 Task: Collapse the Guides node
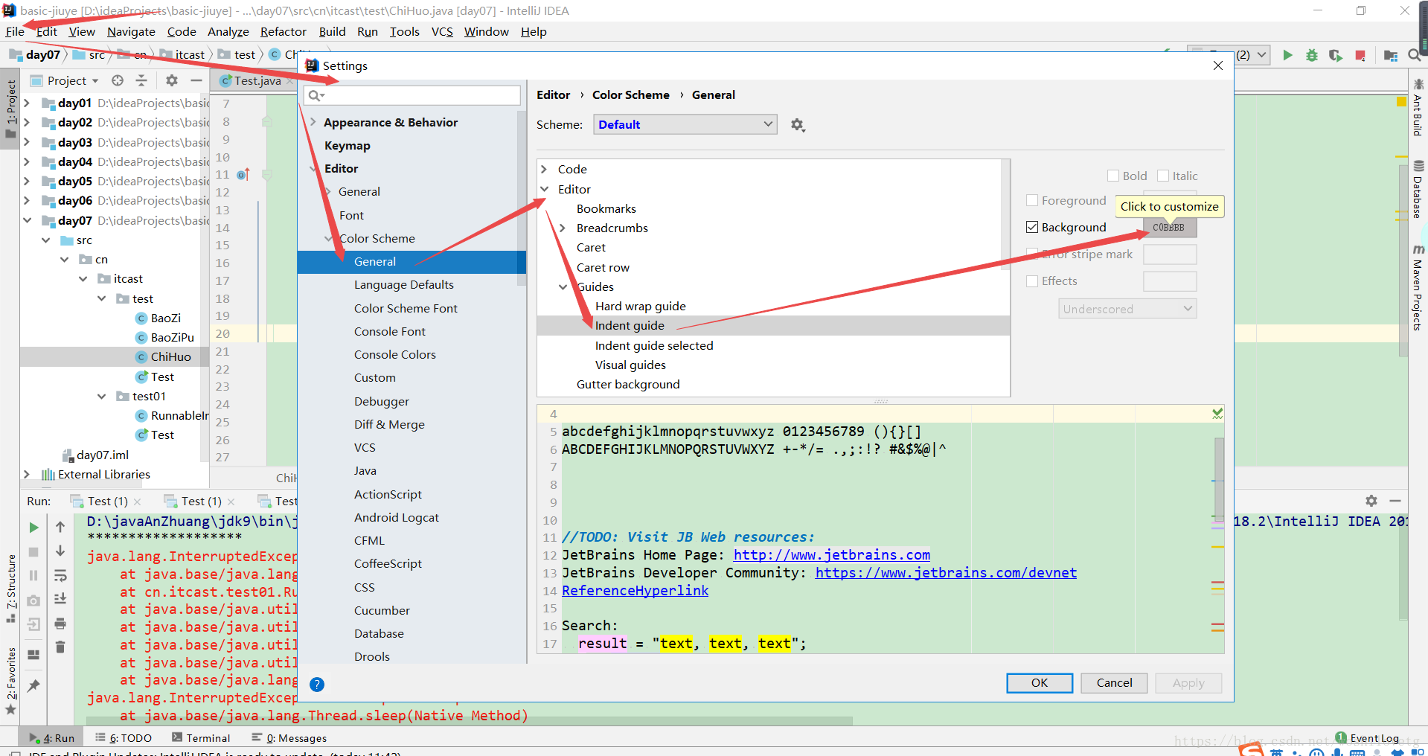pyautogui.click(x=563, y=287)
